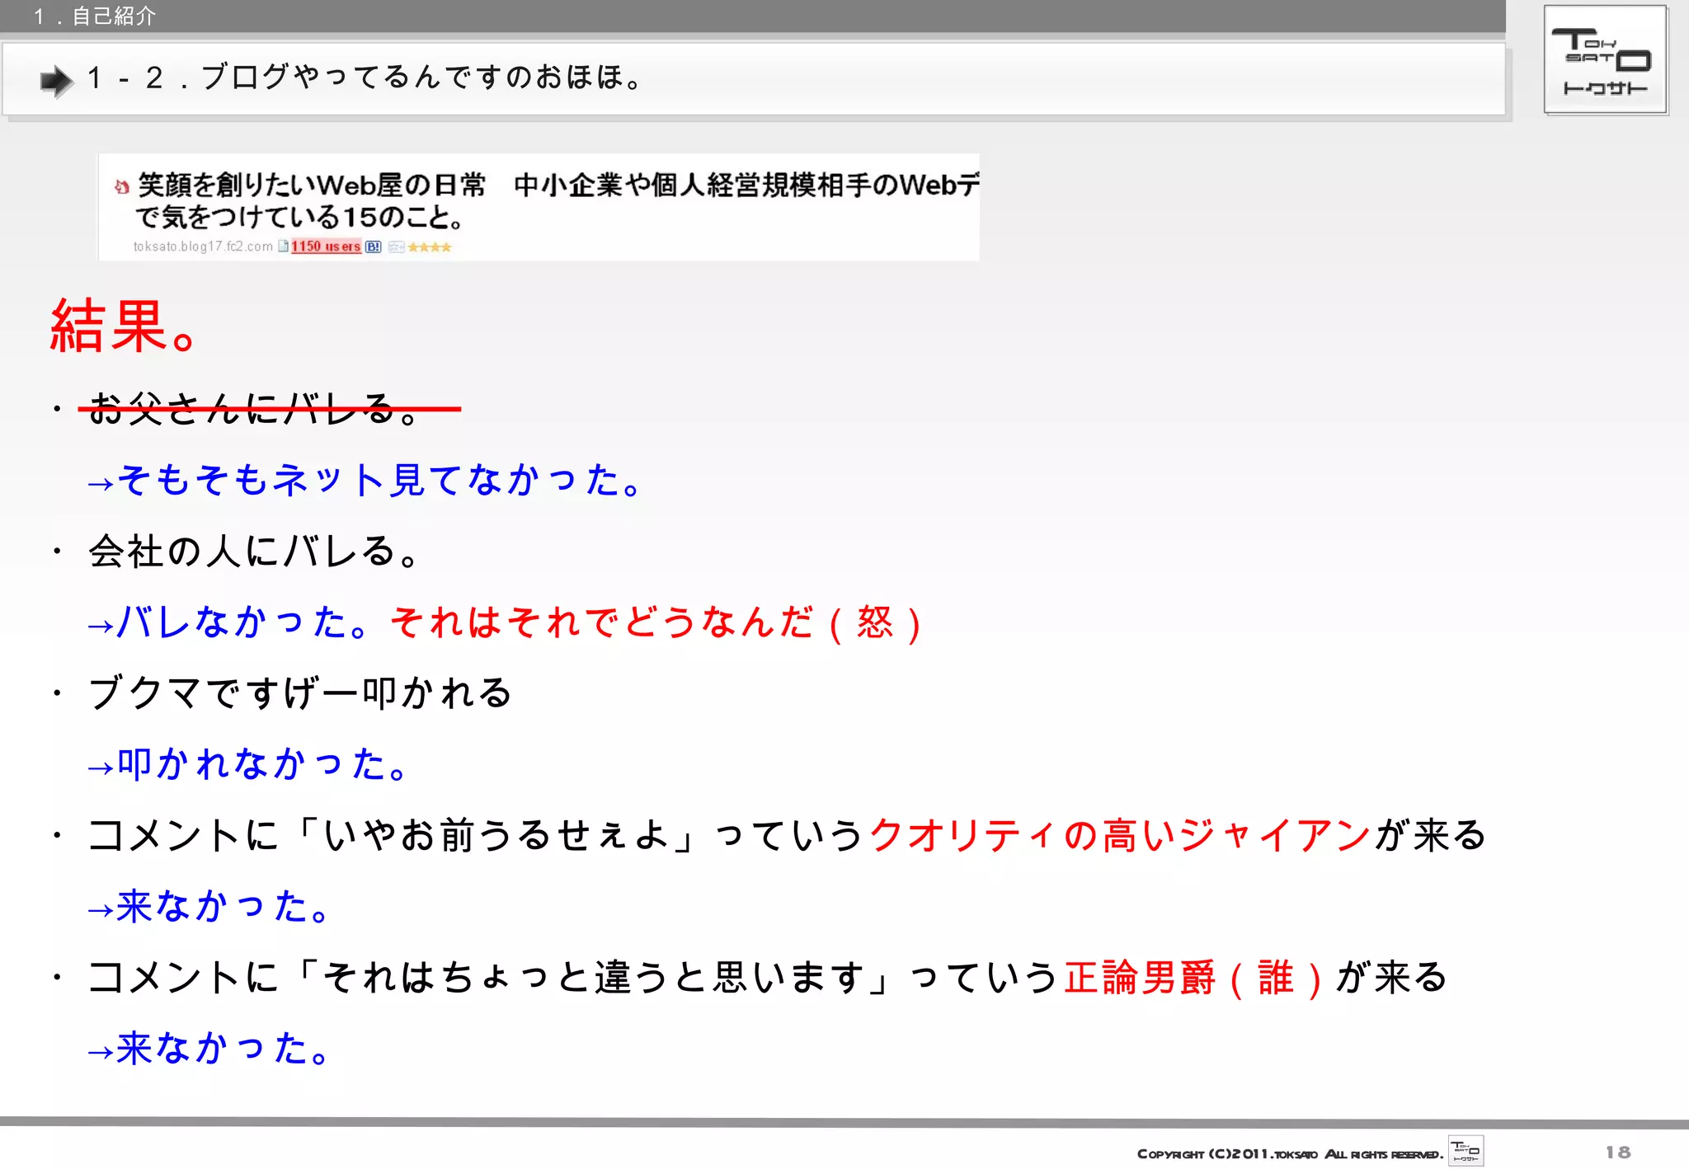The height and width of the screenshot is (1169, 1689).
Task: Click the TokSato logo at top right
Action: click(x=1606, y=60)
